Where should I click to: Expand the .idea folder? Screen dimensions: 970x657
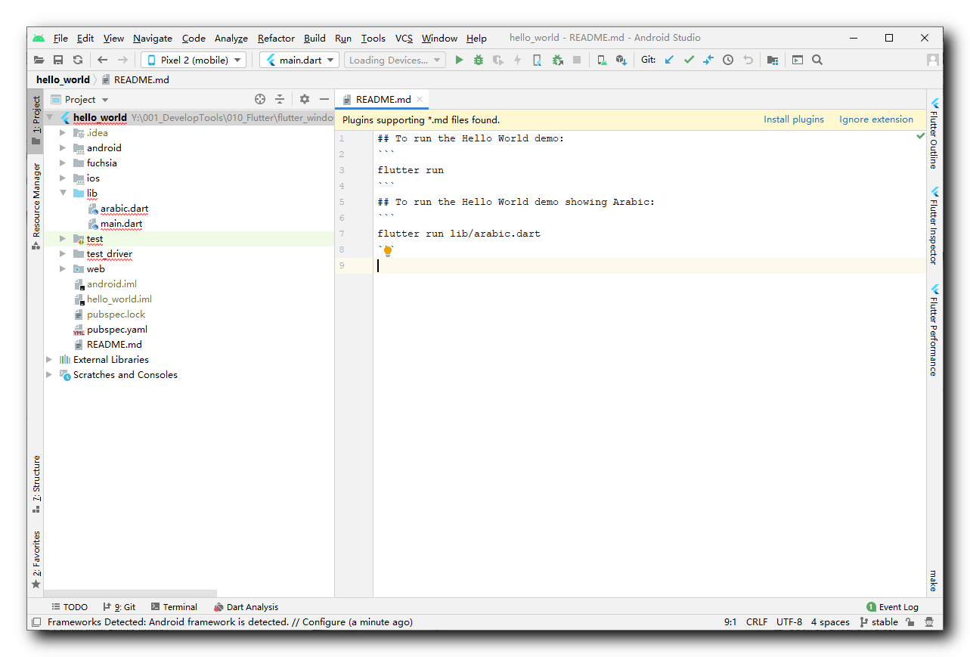64,133
